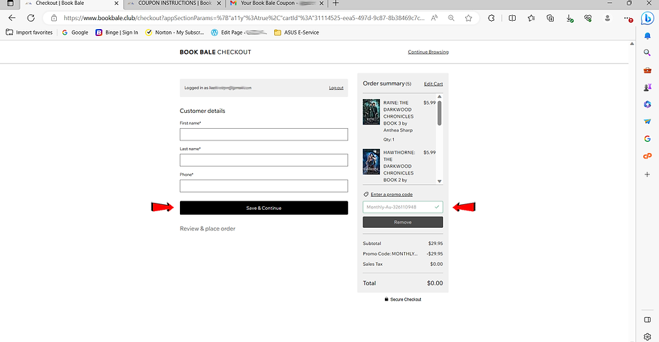This screenshot has width=659, height=342.
Task: Click Save & Continue button
Action: point(264,208)
